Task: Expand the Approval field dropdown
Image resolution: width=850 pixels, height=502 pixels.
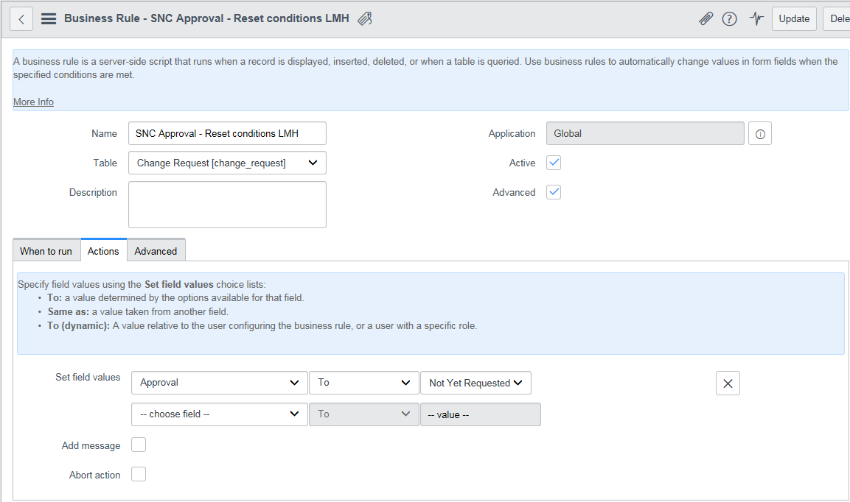Action: coord(219,383)
